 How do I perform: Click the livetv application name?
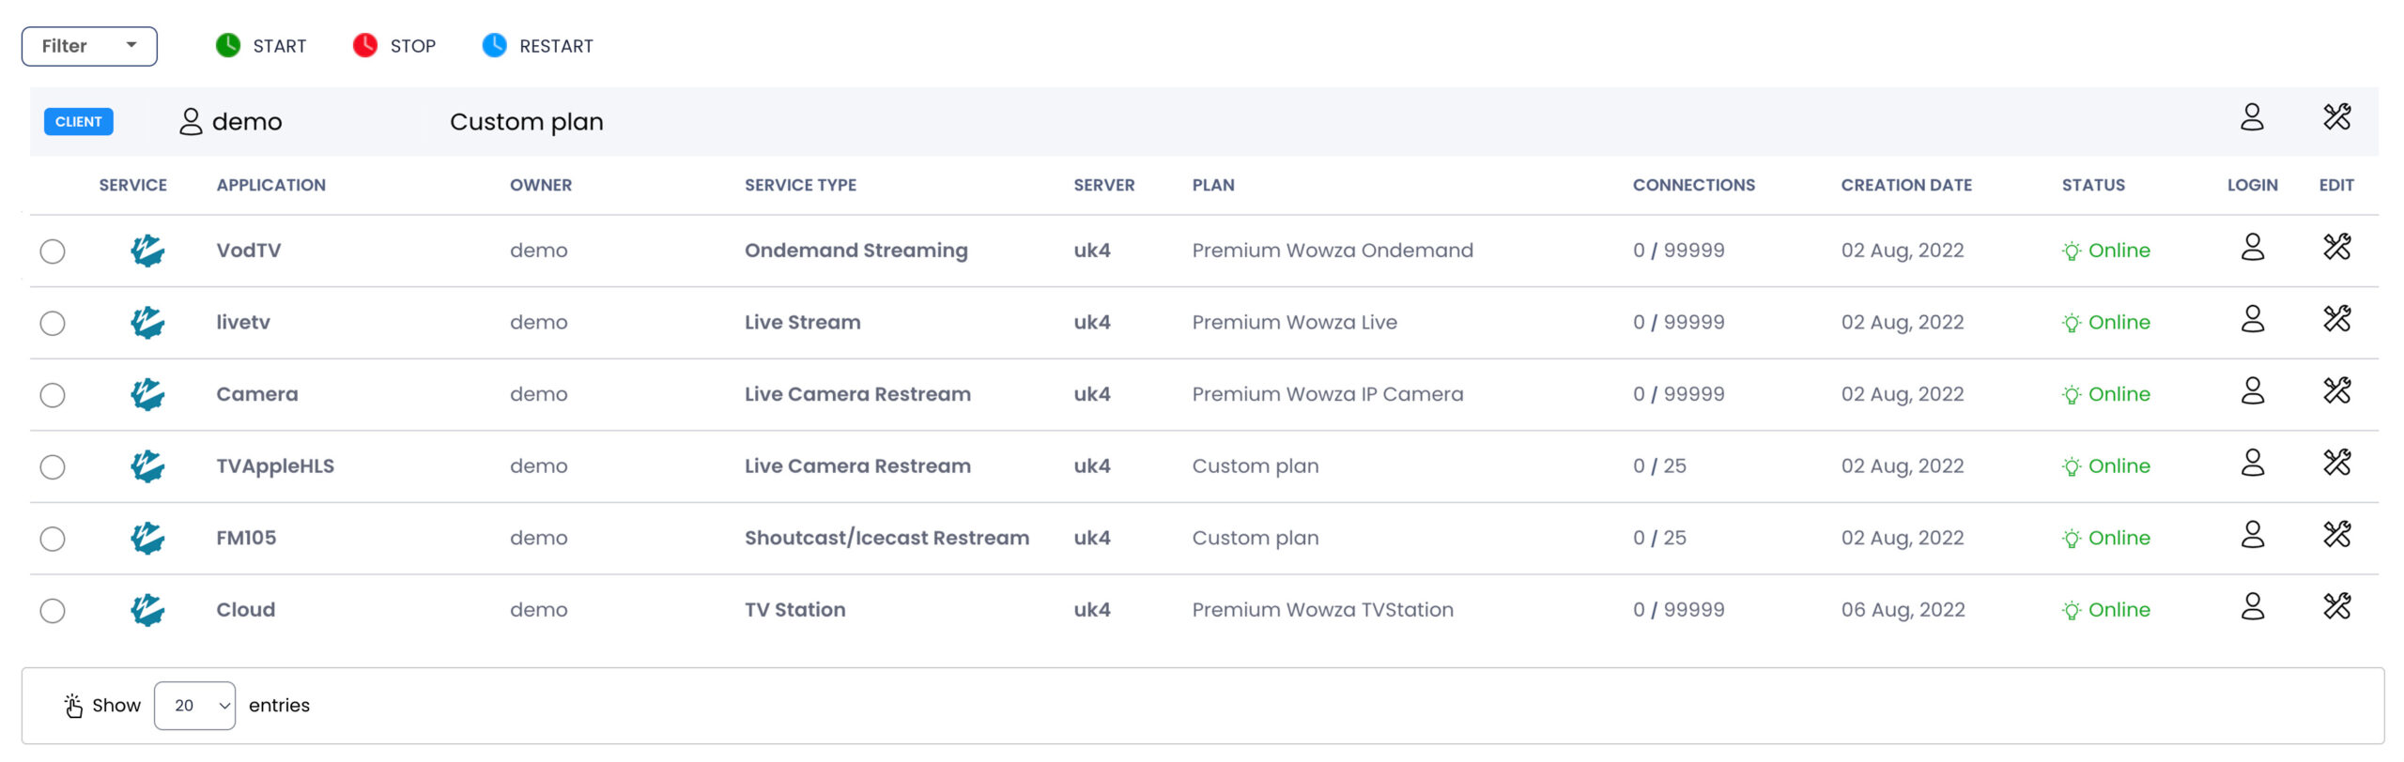pyautogui.click(x=243, y=322)
